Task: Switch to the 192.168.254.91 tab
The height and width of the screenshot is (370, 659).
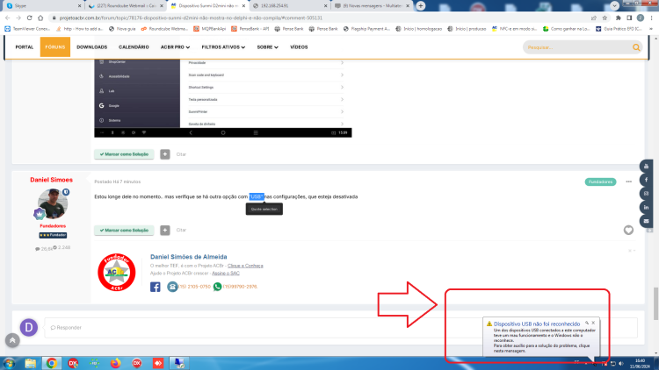Action: point(288,6)
